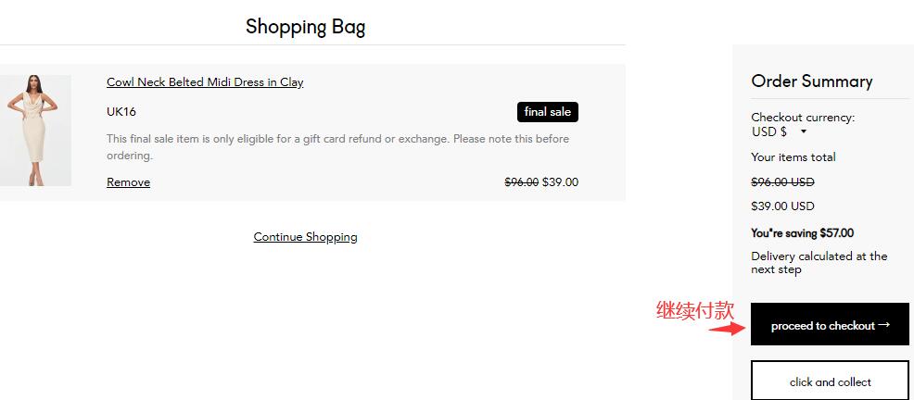The height and width of the screenshot is (400, 914).
Task: Choose the click and collect button
Action: coord(830,381)
